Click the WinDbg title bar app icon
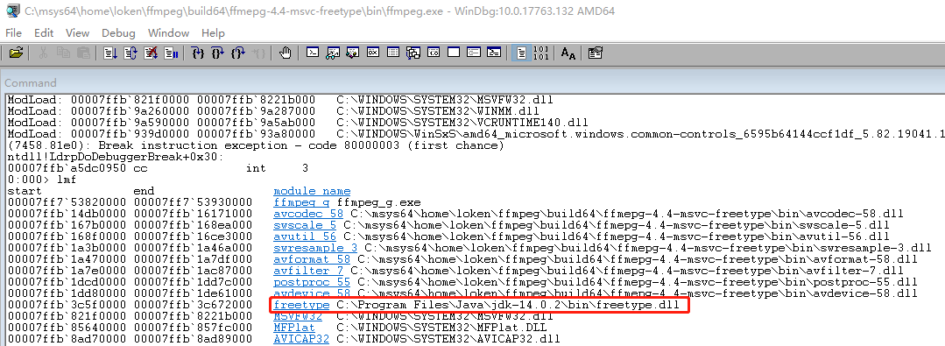Screen dimensions: 945x346 [x=12, y=10]
